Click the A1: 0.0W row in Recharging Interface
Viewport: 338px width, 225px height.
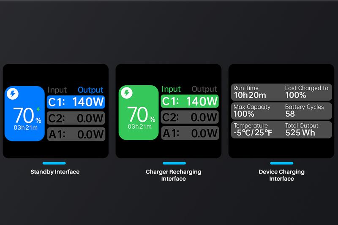190,133
